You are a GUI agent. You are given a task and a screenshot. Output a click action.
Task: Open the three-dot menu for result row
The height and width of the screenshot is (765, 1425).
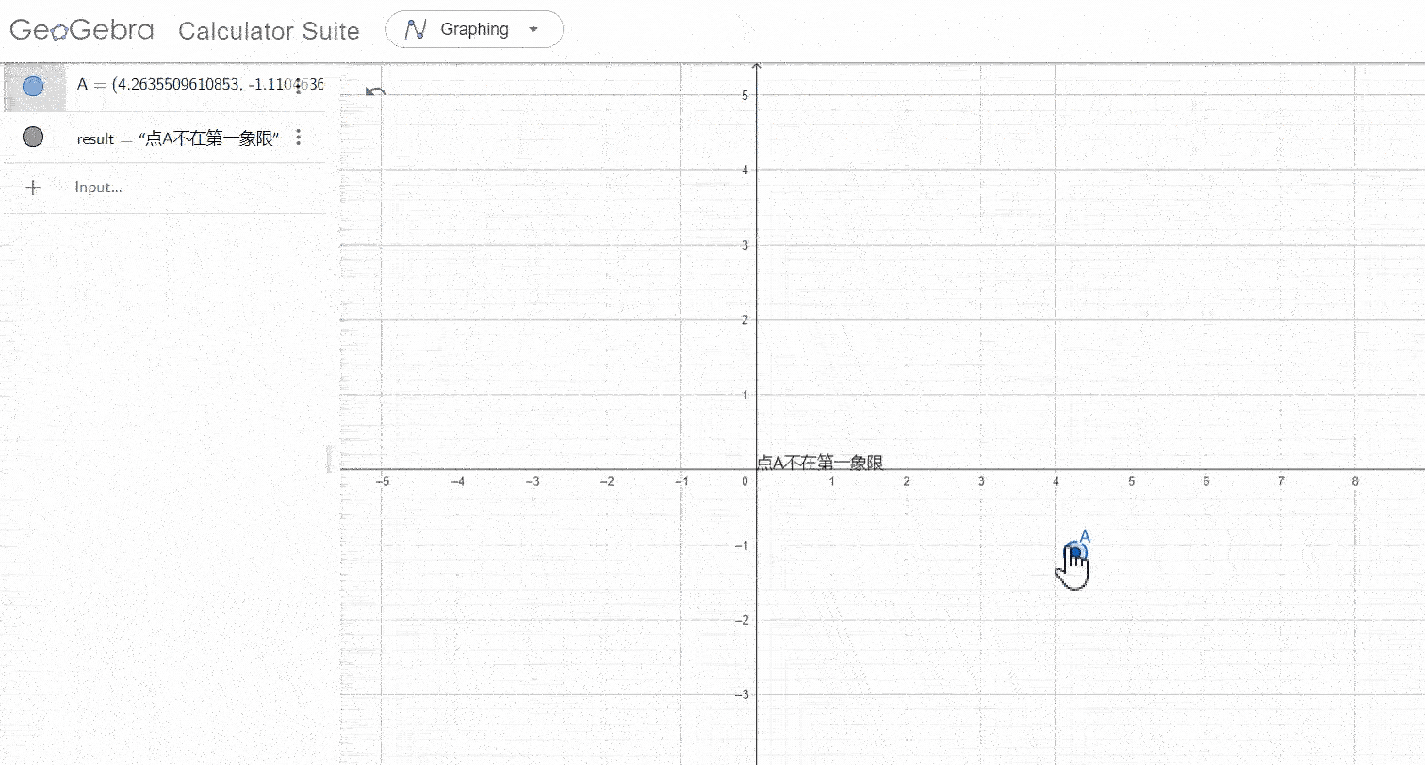pyautogui.click(x=299, y=138)
